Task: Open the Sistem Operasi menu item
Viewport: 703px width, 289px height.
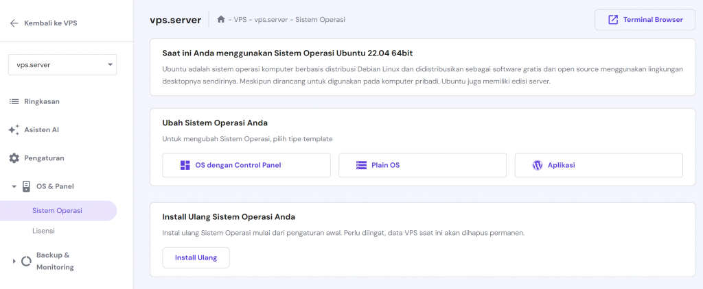Action: (x=57, y=211)
